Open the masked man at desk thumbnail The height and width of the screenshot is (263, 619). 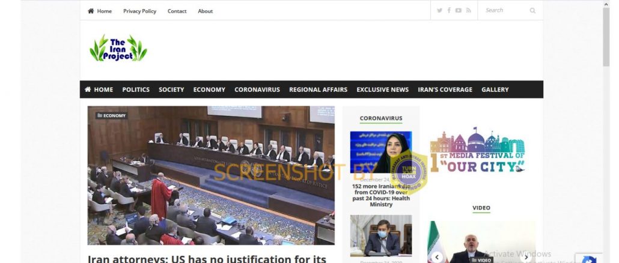[x=381, y=235]
